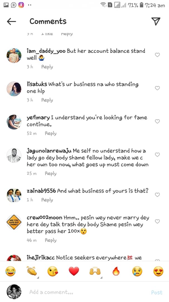Viewport: 169px width, 302px height.
Task: Like lisatuks' comment with heart
Action: (157, 88)
